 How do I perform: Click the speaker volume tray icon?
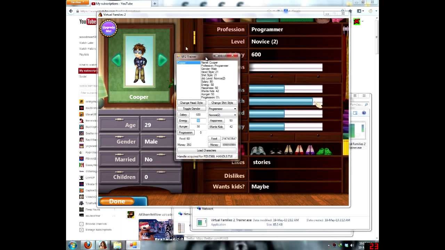pyautogui.click(x=351, y=245)
